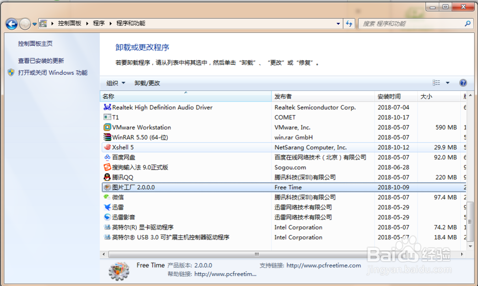The image size is (478, 286).
Task: Click the control panel icon in address bar
Action: click(43, 23)
